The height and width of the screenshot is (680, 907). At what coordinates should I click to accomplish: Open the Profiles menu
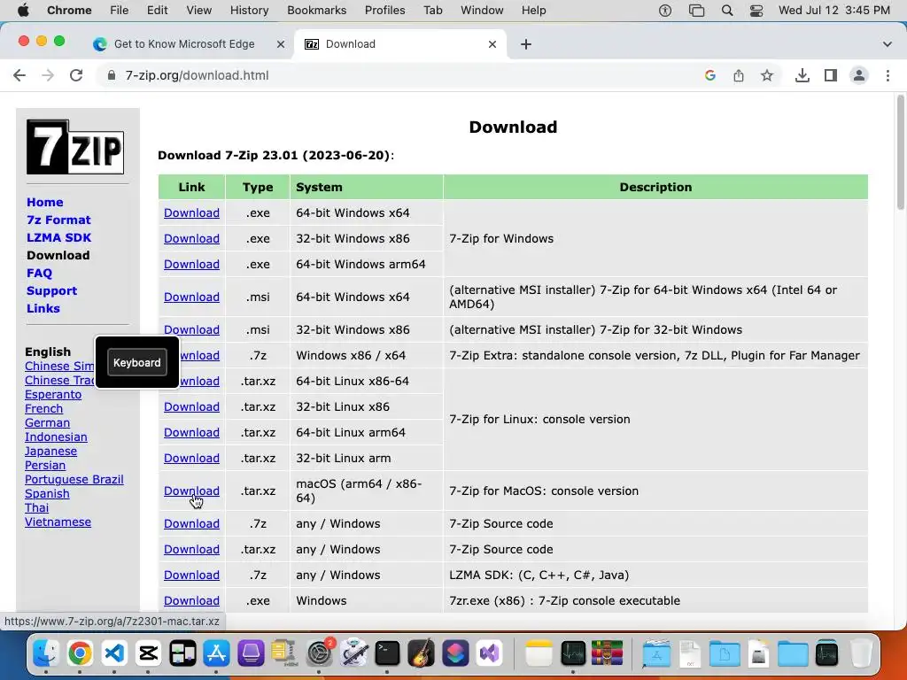[384, 11]
